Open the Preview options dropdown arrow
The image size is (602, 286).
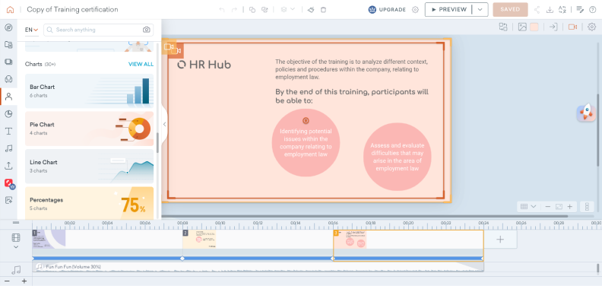tap(480, 10)
